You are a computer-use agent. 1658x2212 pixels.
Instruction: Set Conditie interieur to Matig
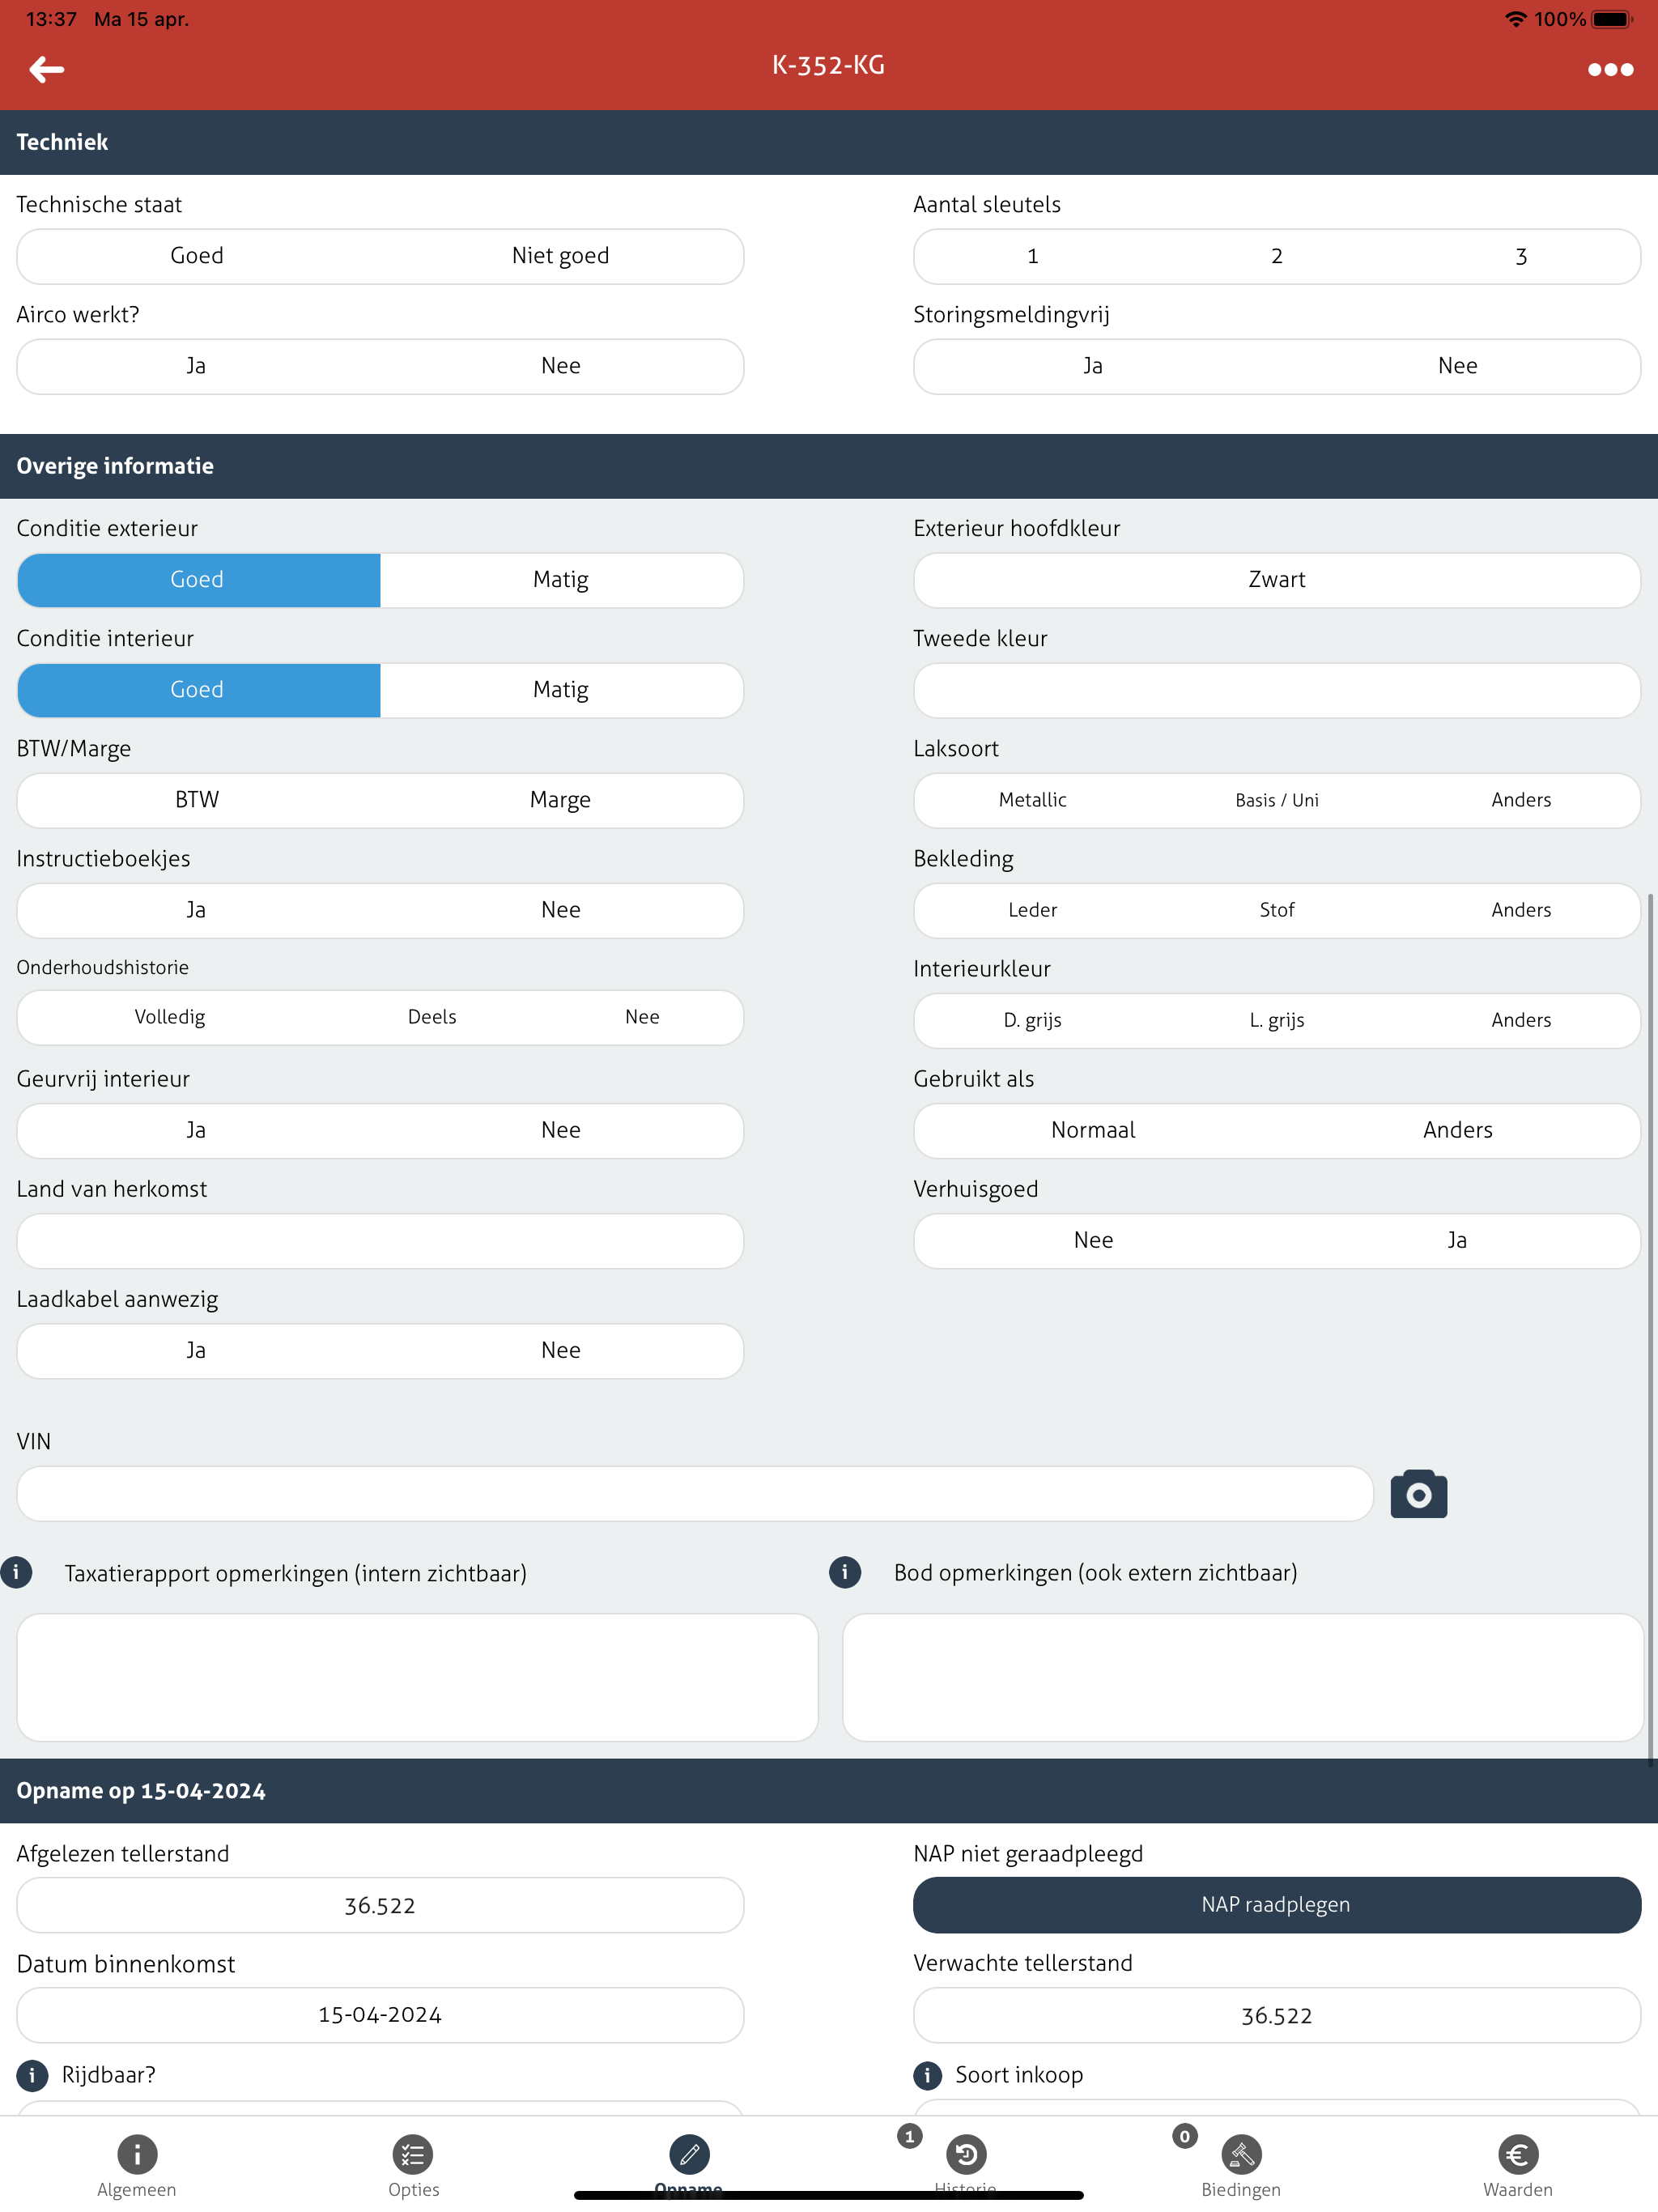[561, 690]
